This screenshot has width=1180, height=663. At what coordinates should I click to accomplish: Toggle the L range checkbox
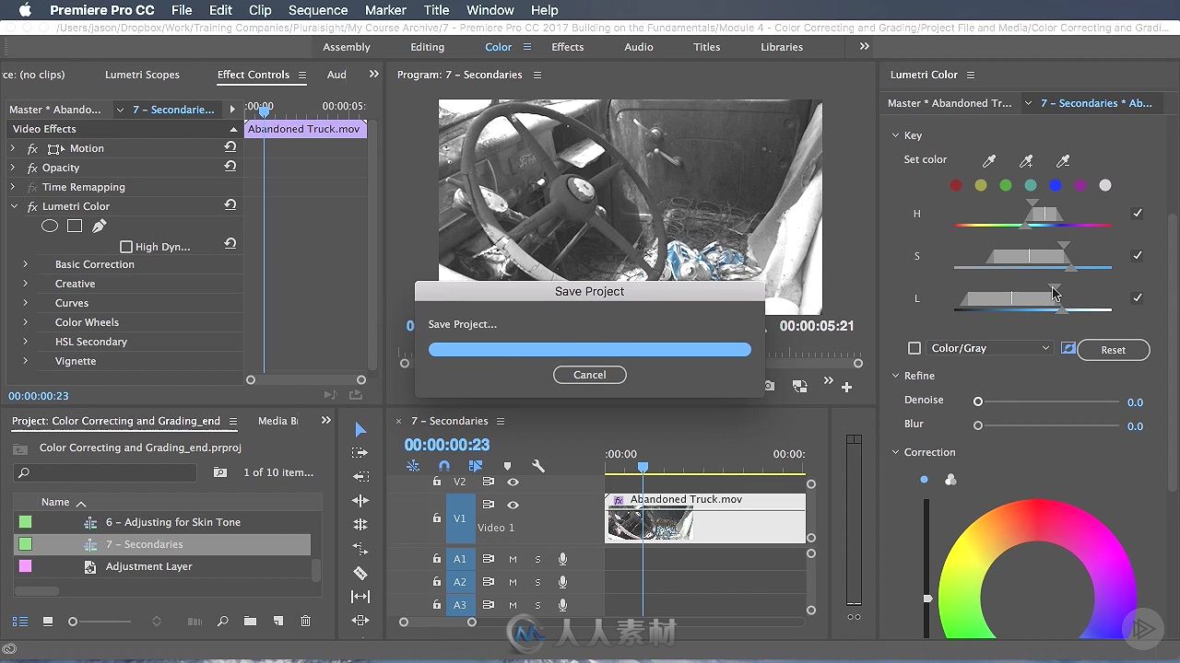(x=1138, y=297)
